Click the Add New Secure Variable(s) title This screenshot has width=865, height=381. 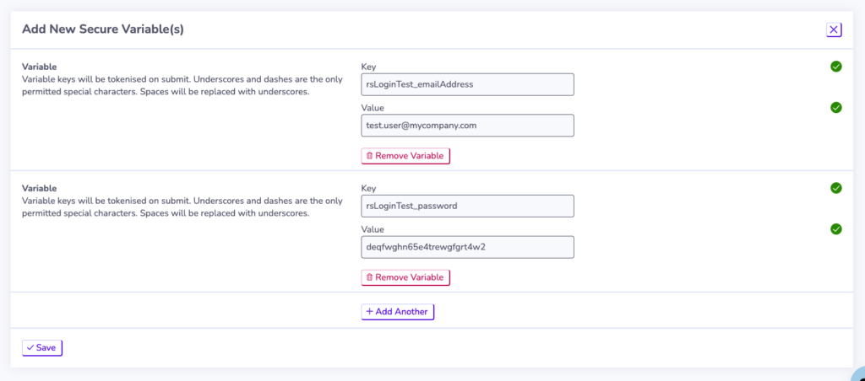click(102, 30)
